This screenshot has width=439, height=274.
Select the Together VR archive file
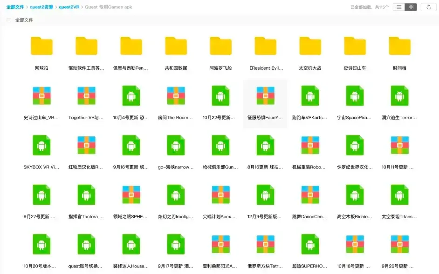(86, 96)
